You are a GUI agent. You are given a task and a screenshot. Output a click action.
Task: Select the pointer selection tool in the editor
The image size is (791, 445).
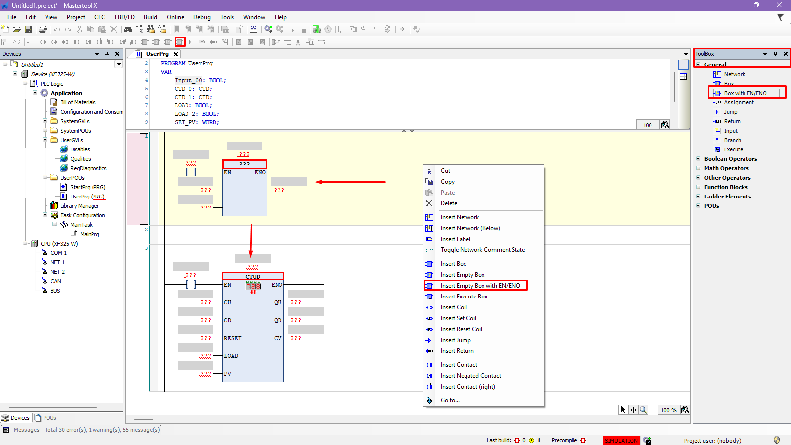(623, 410)
